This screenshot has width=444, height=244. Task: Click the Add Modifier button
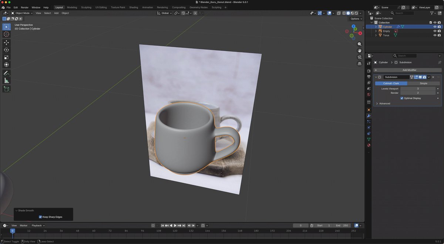click(407, 70)
